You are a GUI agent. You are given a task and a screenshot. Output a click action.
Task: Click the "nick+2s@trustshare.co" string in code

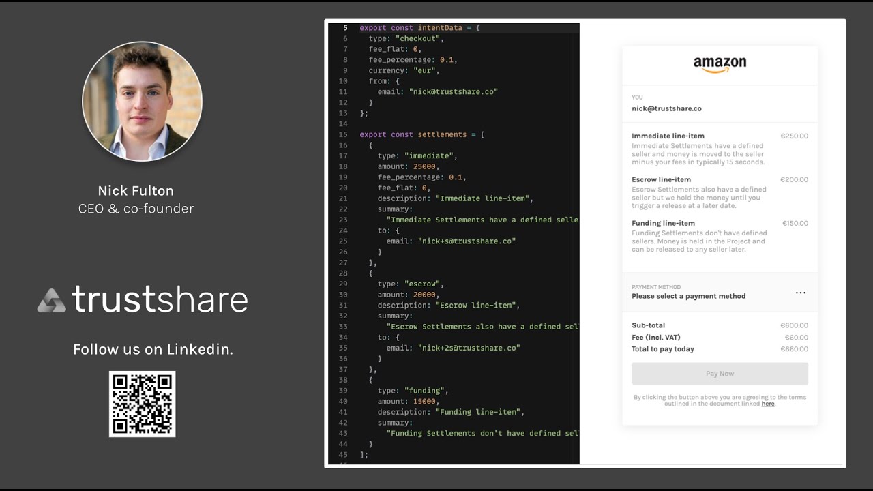tap(469, 348)
